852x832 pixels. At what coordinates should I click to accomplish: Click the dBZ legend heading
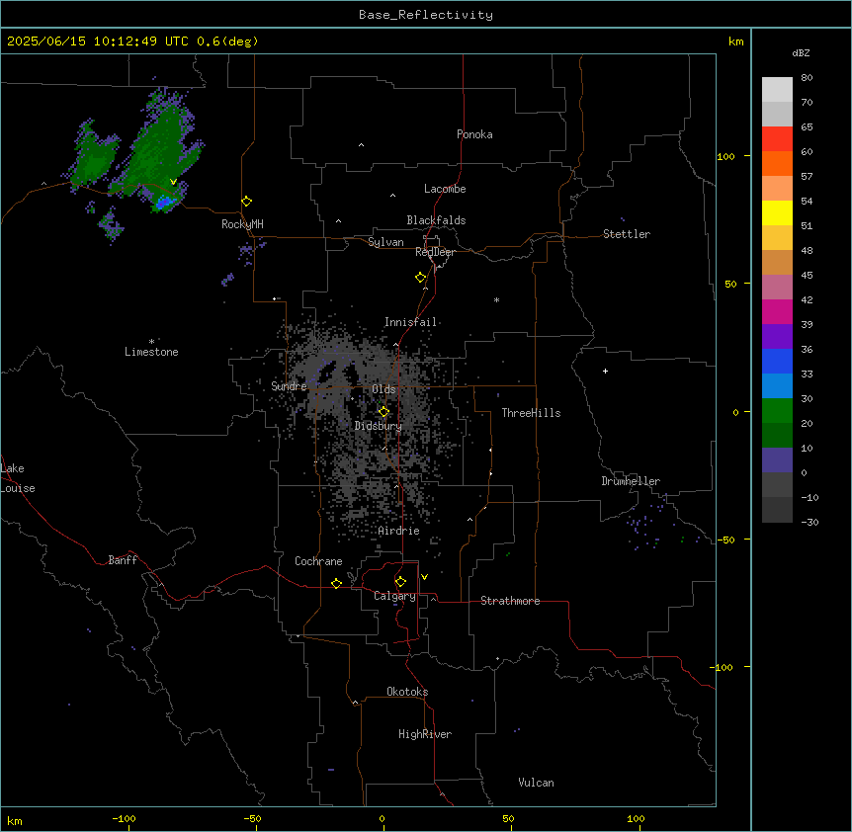tap(801, 52)
